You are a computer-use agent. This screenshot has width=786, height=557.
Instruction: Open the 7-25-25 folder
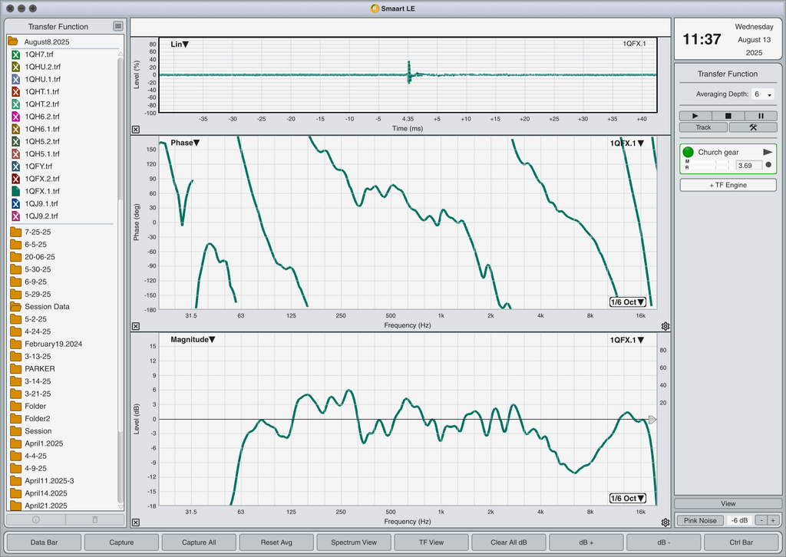click(x=38, y=232)
